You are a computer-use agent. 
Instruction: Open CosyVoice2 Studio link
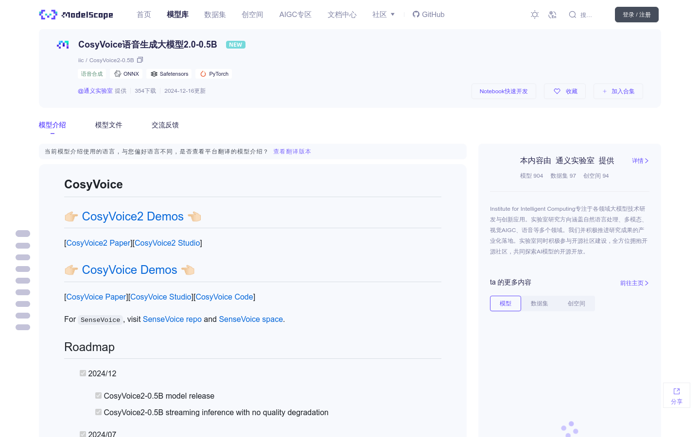pyautogui.click(x=167, y=243)
